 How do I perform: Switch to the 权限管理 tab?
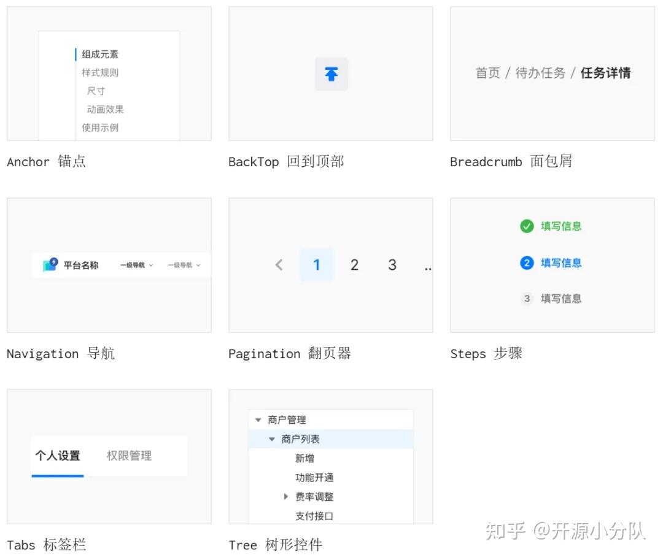coord(128,456)
